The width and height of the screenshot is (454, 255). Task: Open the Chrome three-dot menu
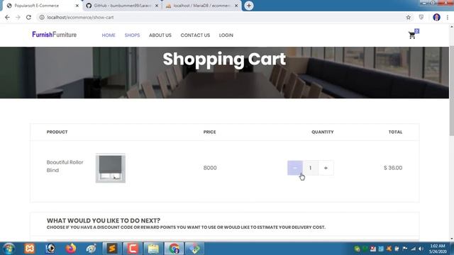tap(448, 17)
